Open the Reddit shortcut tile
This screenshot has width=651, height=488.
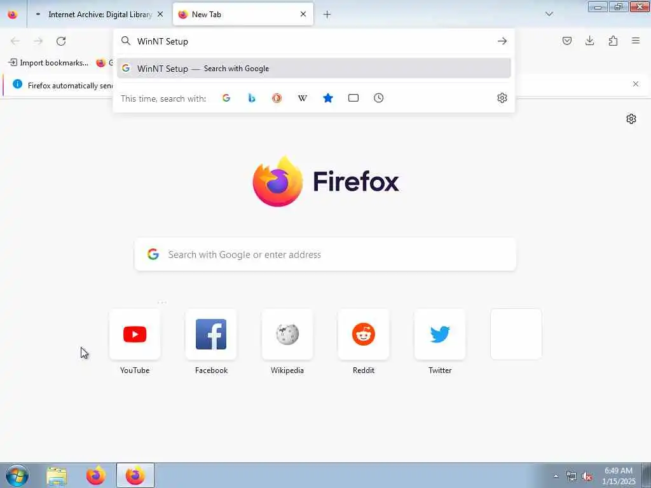(x=364, y=334)
